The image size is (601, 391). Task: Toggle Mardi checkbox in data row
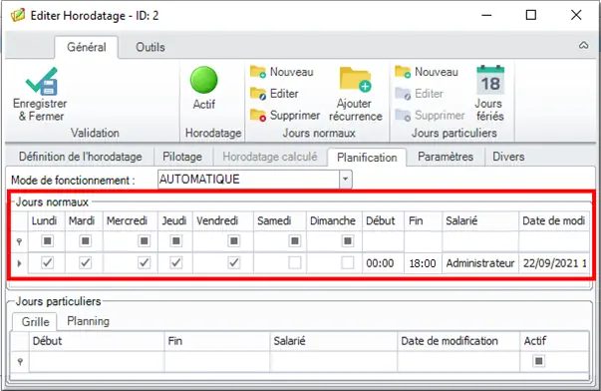pos(85,263)
